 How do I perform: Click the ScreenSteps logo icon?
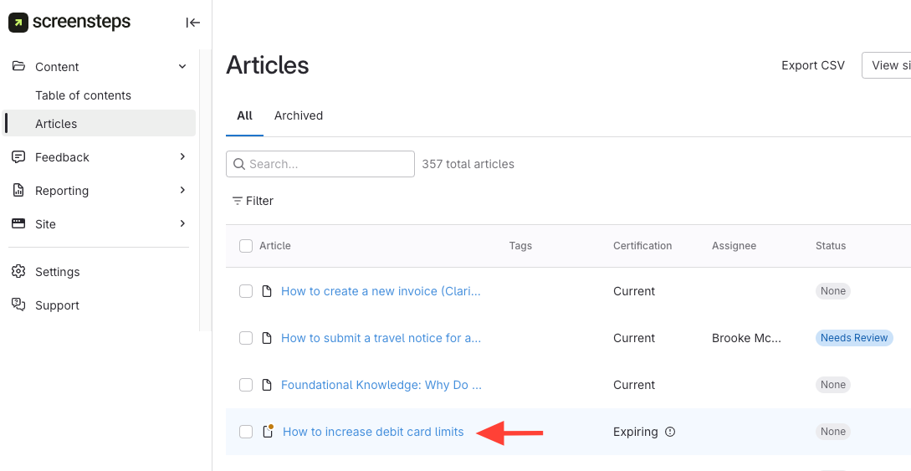coord(18,23)
